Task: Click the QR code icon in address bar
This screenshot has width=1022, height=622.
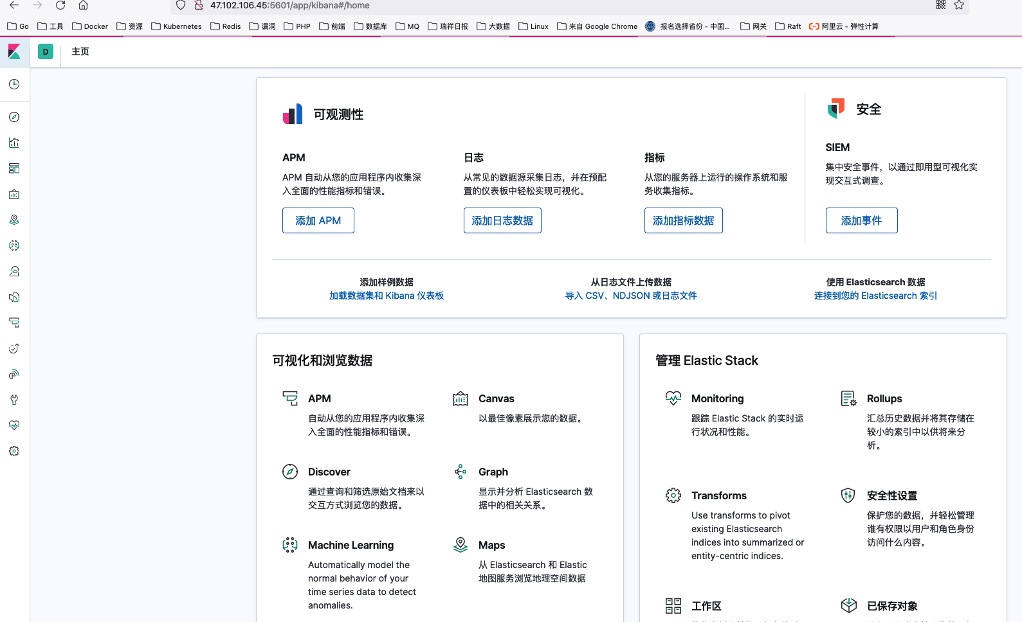Action: [x=941, y=5]
